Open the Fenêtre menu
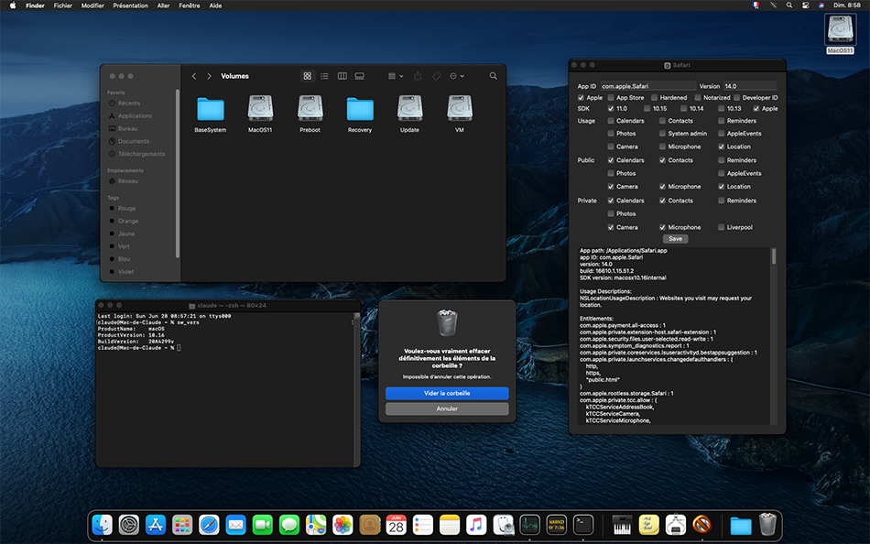This screenshot has height=544, width=870. coord(190,5)
